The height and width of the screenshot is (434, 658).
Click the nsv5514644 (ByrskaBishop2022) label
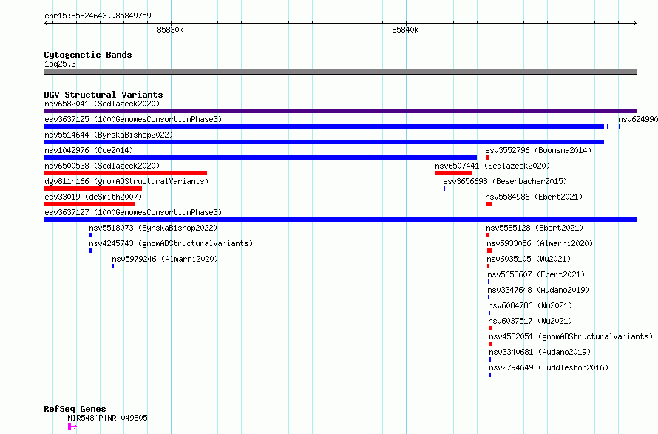pos(109,135)
